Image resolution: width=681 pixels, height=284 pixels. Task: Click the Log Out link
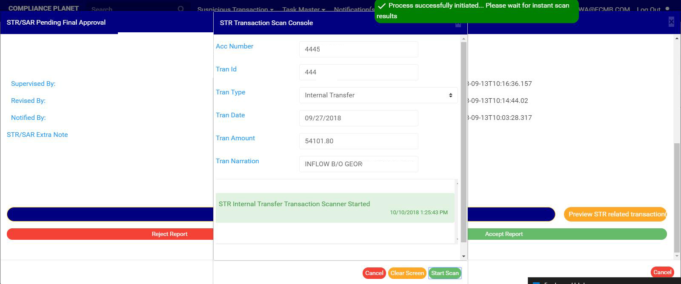[648, 9]
